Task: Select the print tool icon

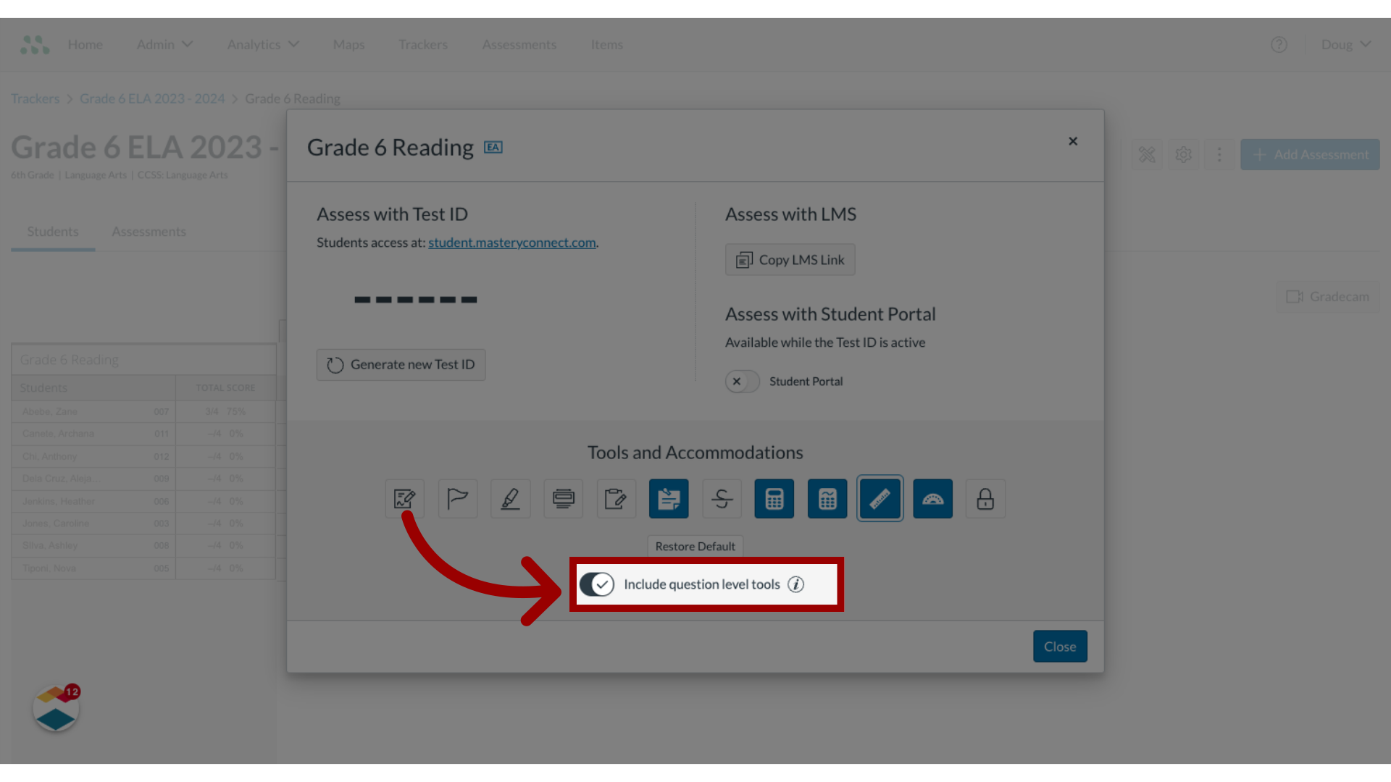Action: click(563, 498)
